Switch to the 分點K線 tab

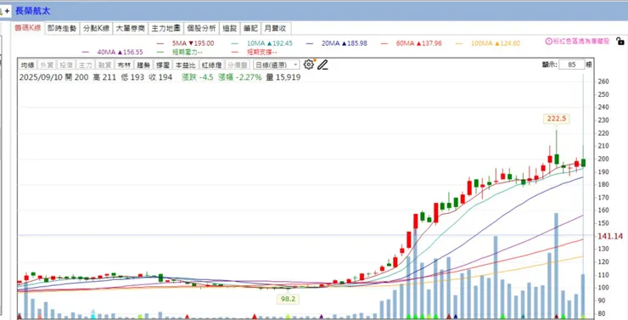96,29
